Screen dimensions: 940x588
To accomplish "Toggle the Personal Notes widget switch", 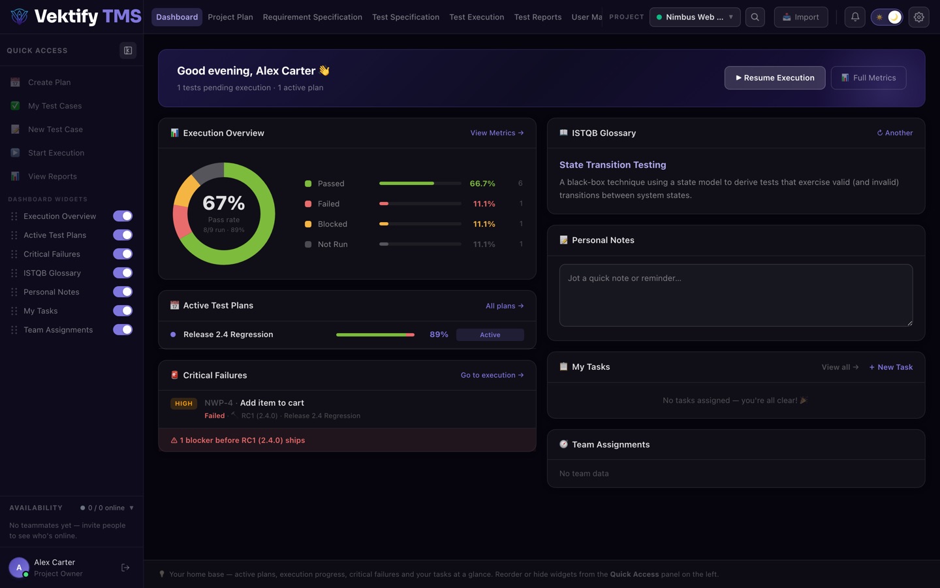I will point(123,292).
